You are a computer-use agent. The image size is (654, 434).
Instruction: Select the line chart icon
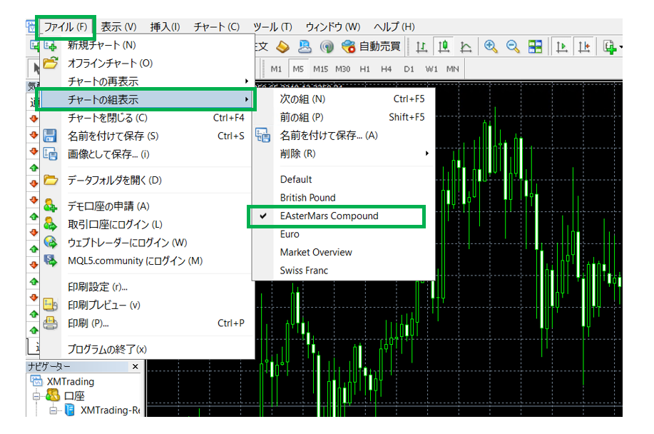(x=466, y=47)
